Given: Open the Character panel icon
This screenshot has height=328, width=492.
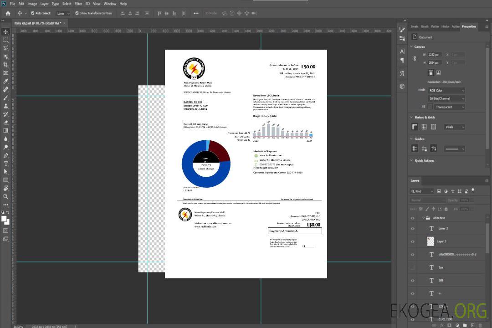Looking at the screenshot, I should click(402, 51).
